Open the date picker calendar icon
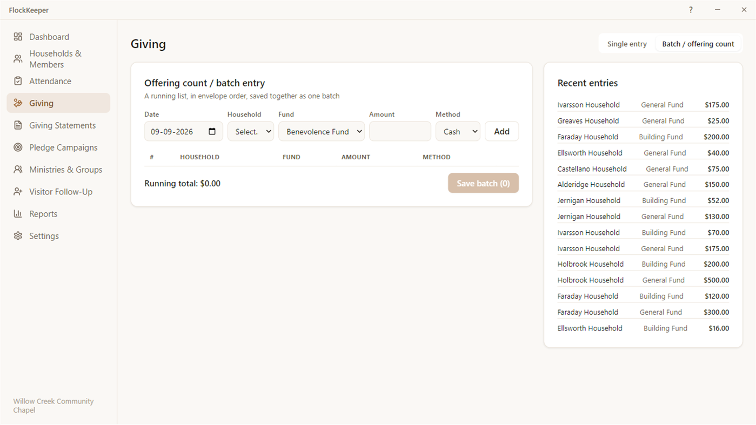Viewport: 756px width, 425px height. (x=212, y=131)
